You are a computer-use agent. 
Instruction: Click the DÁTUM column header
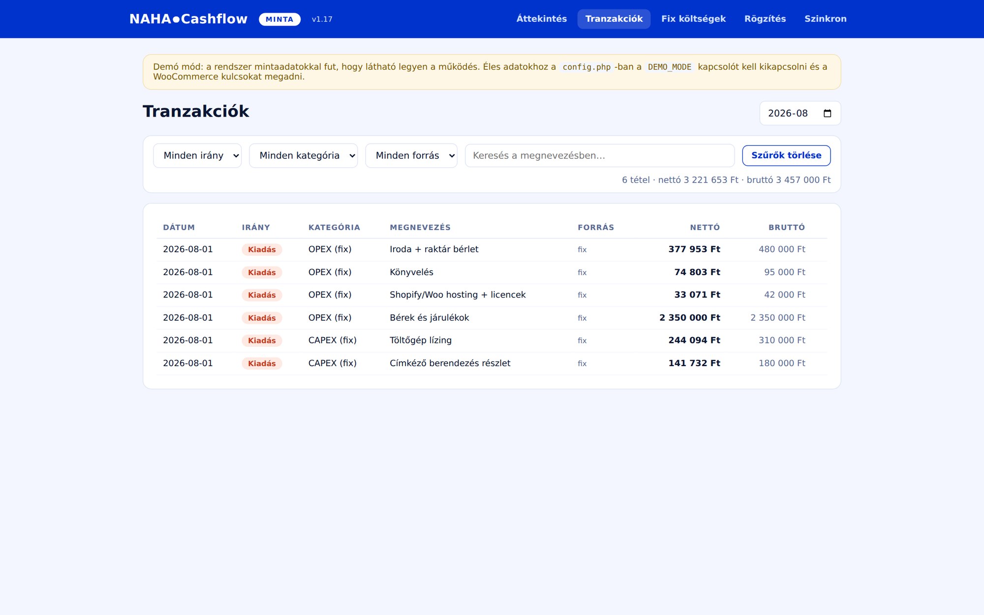point(179,227)
